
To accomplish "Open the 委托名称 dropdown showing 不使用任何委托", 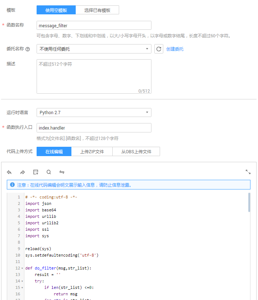I will (94, 49).
